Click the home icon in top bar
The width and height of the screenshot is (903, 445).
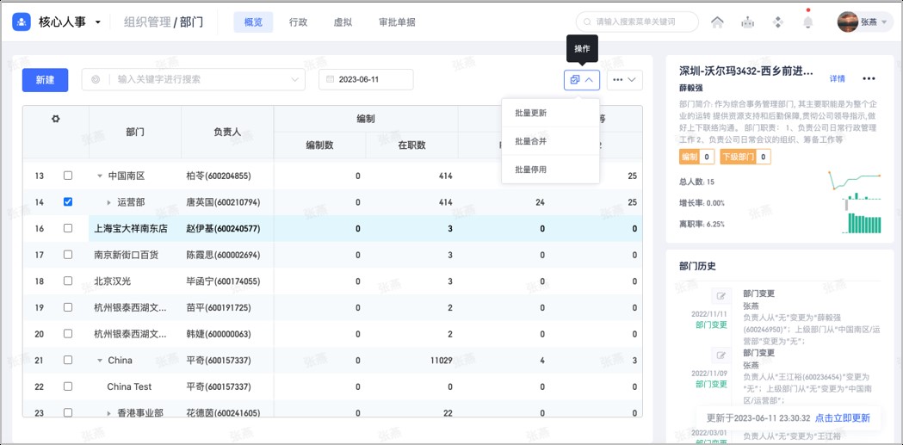pos(717,22)
